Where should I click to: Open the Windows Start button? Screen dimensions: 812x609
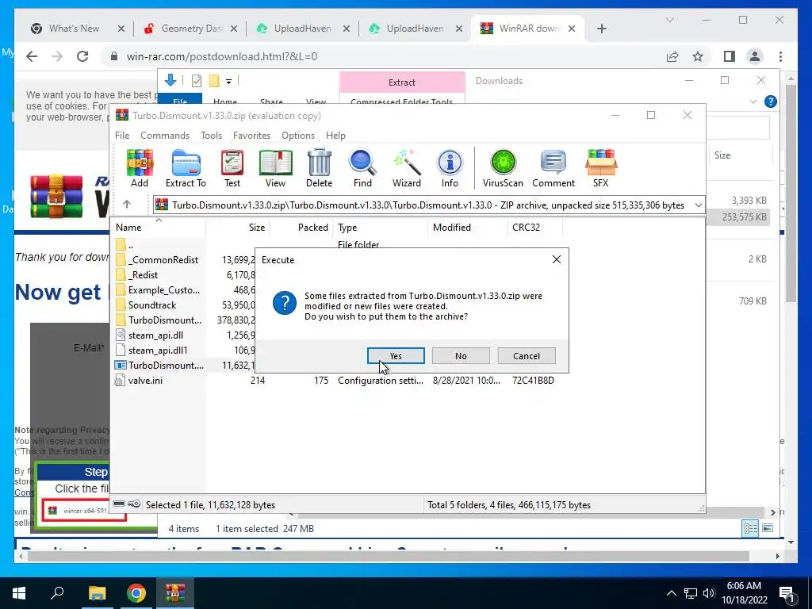coord(19,593)
